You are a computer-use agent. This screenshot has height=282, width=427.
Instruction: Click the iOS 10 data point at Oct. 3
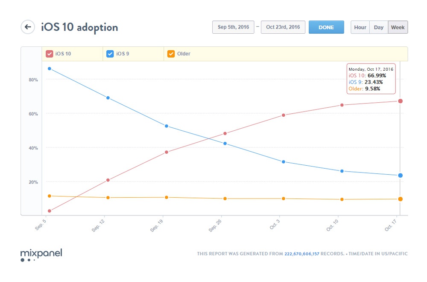[x=284, y=115]
